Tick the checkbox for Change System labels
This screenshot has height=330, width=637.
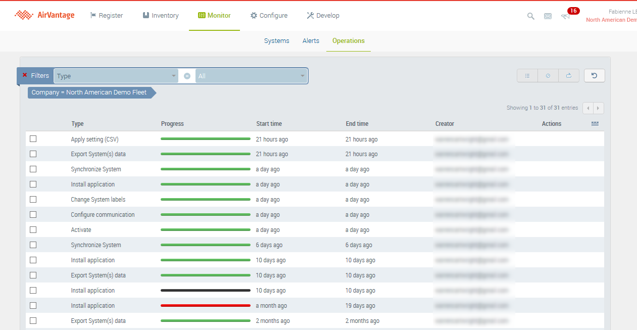pos(33,200)
